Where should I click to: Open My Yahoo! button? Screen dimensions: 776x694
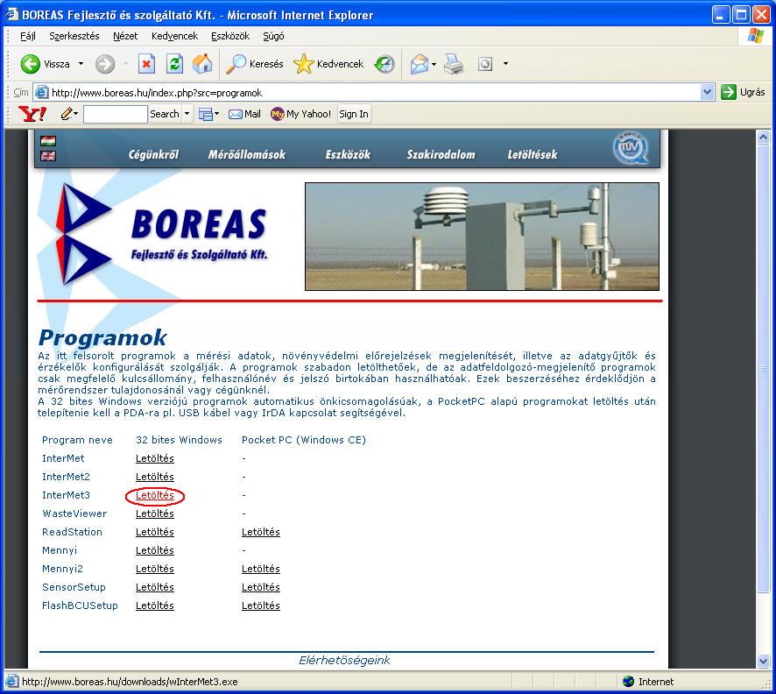pos(301,114)
